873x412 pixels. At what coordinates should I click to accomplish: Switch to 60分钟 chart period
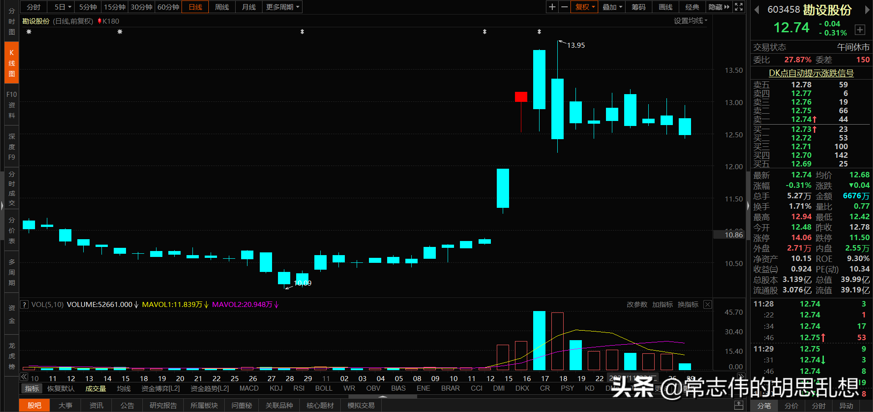coord(168,7)
